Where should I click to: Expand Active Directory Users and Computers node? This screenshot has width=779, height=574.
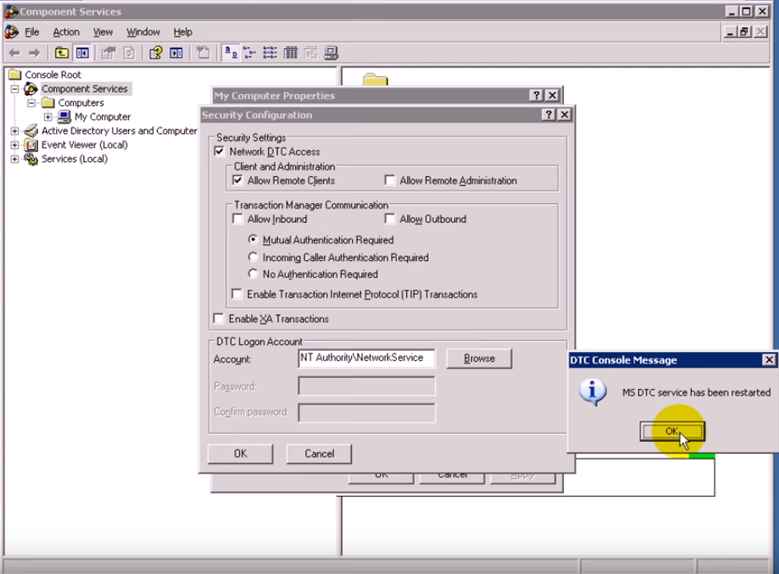14,131
